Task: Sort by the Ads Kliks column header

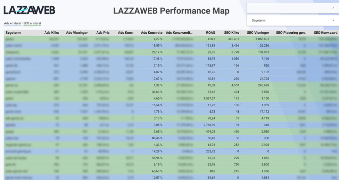Action: [x=51, y=33]
